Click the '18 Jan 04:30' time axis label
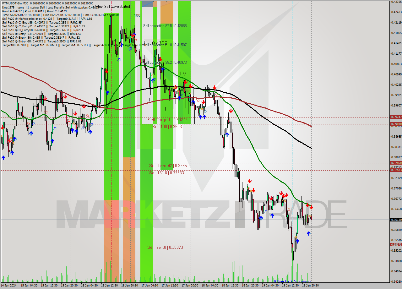Viewport: 402px width, 289px height. (210, 286)
